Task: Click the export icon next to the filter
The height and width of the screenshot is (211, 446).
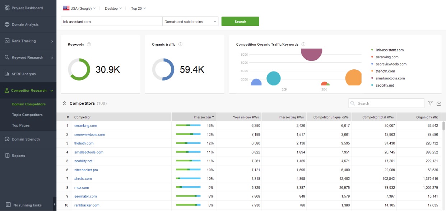Action: click(439, 103)
